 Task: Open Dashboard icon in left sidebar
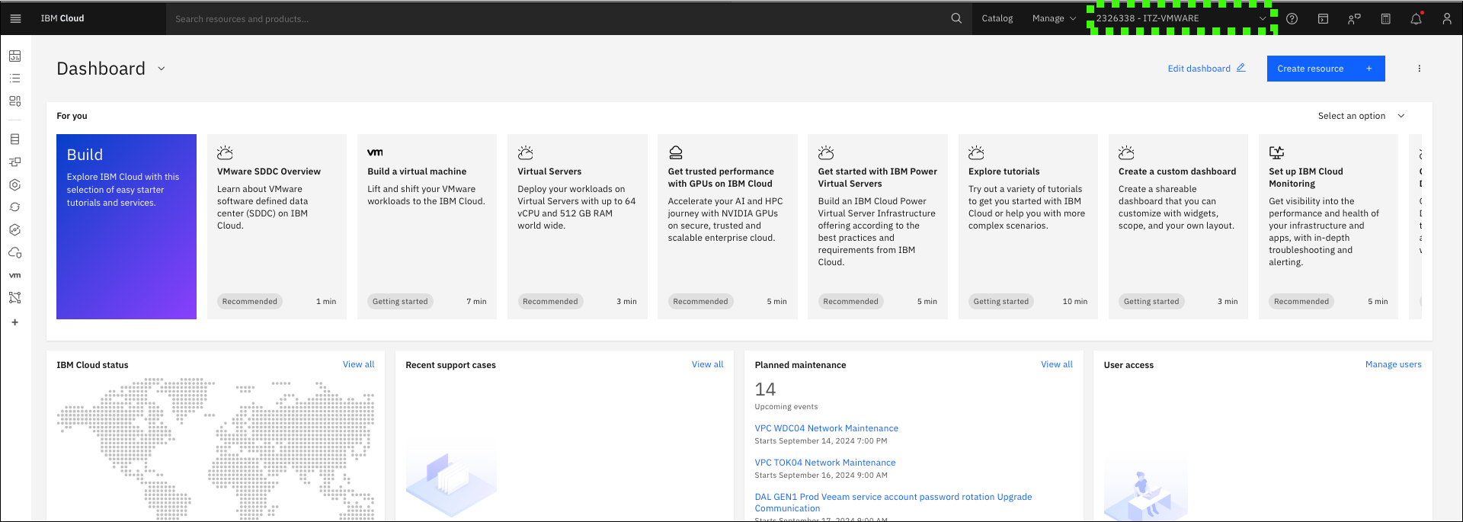(15, 56)
